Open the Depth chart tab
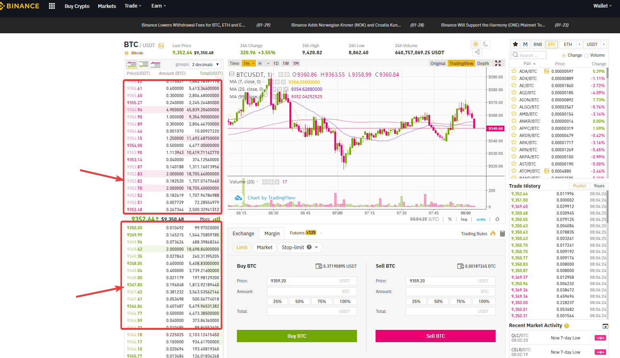The width and height of the screenshot is (620, 358). tap(483, 63)
